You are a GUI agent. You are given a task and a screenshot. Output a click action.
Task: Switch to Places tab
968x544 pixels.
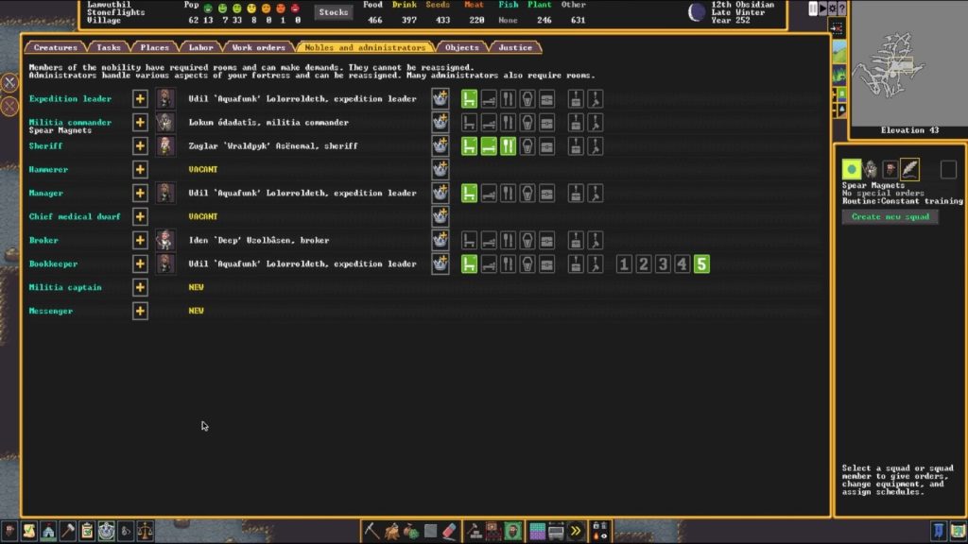pyautogui.click(x=154, y=47)
